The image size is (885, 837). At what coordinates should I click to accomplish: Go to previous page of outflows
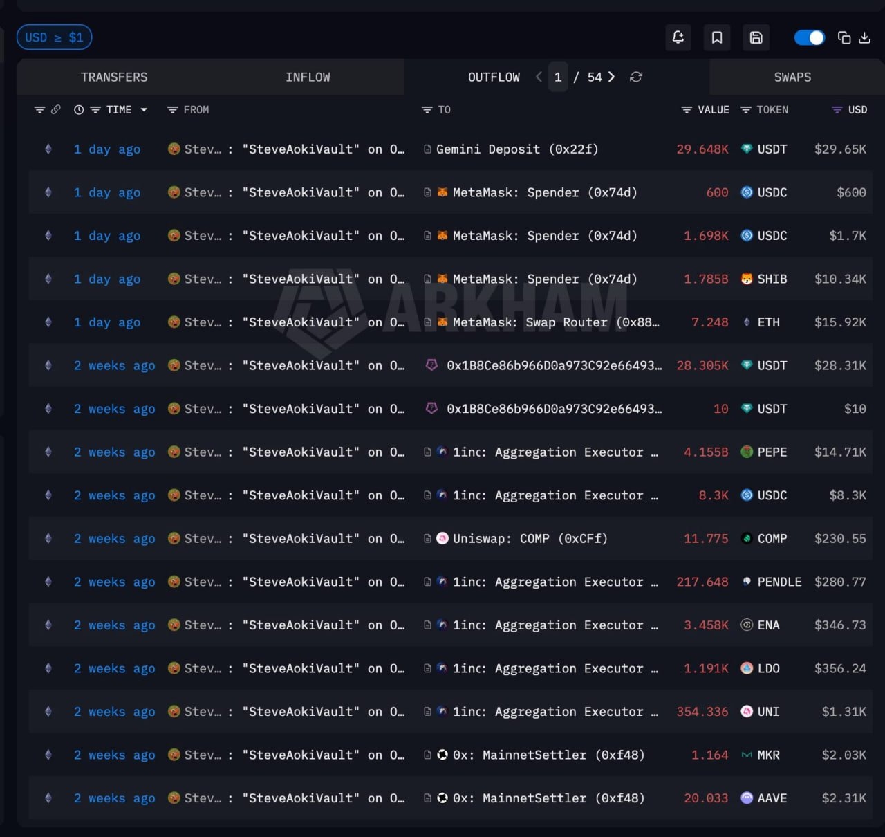[539, 77]
